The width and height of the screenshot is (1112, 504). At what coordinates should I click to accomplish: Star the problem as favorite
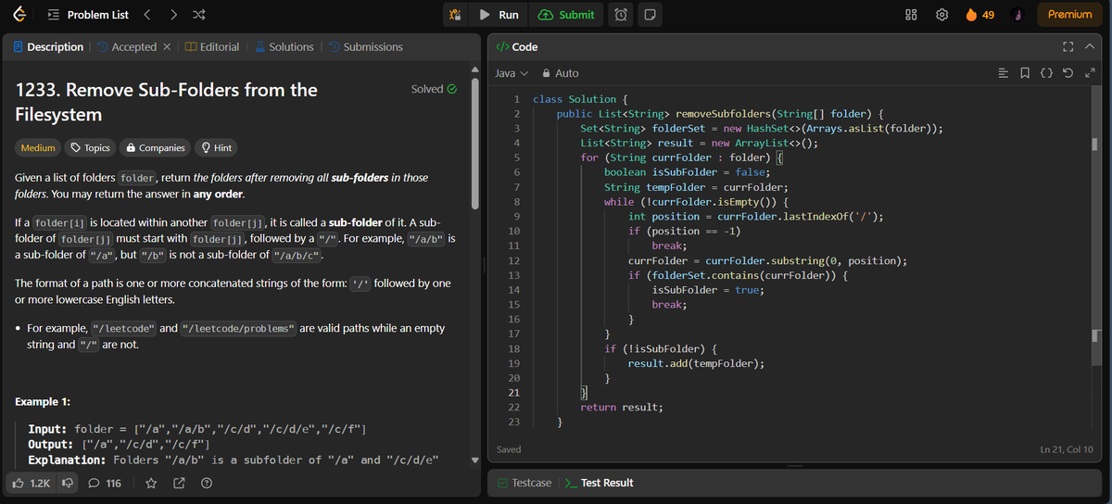tap(151, 483)
